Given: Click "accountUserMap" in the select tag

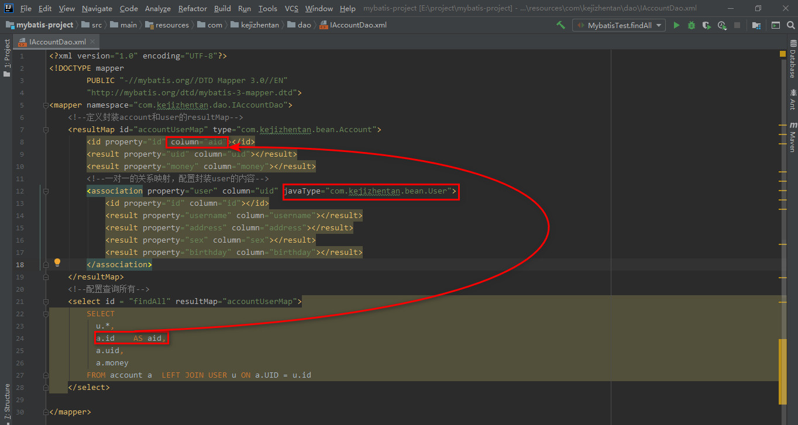Looking at the screenshot, I should click(x=260, y=302).
